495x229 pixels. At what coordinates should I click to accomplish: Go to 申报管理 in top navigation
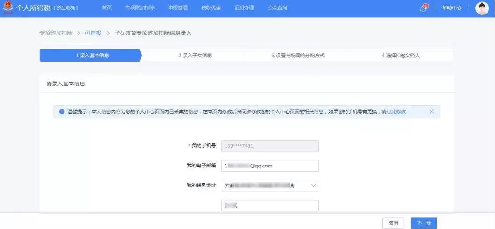pos(177,8)
